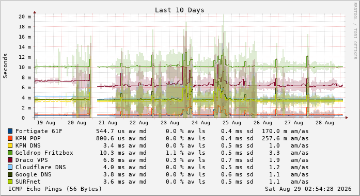This screenshot has width=360, height=196.
Task: Click the Geldrop Fritzbox green legend swatch
Action: click(10, 153)
